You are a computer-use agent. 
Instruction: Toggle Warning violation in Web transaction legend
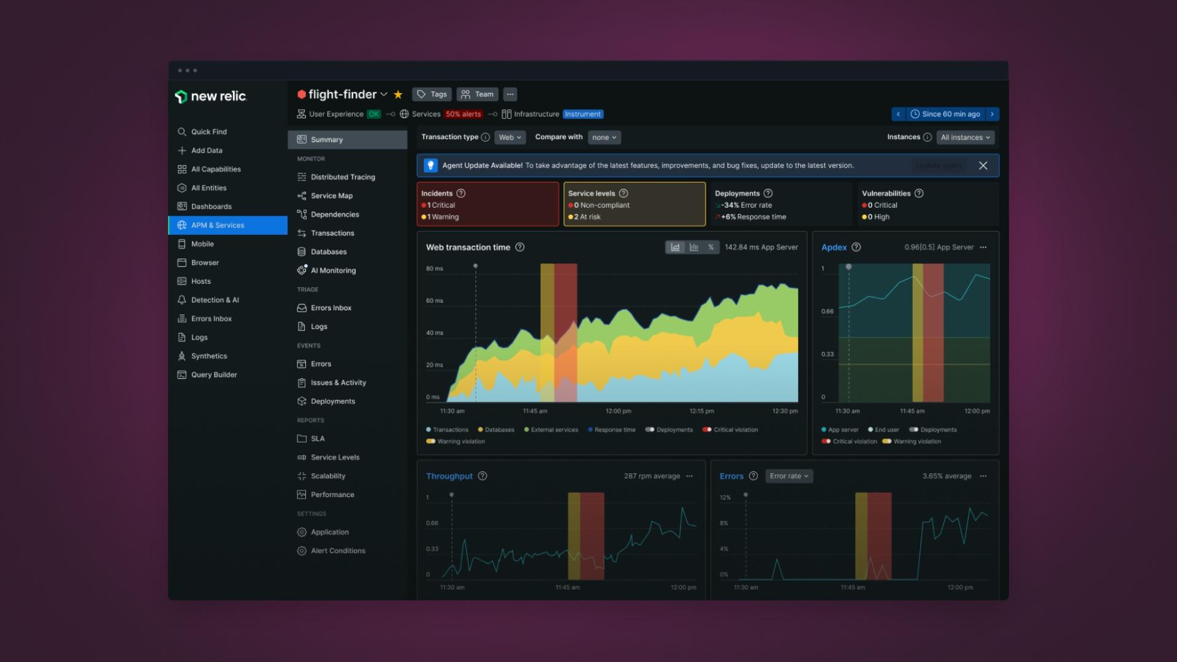coord(455,441)
